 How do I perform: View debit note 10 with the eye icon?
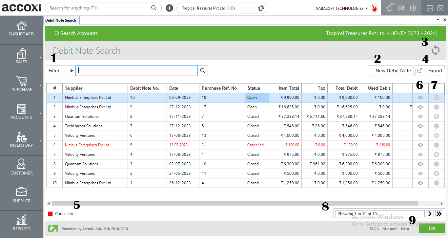tap(420, 97)
